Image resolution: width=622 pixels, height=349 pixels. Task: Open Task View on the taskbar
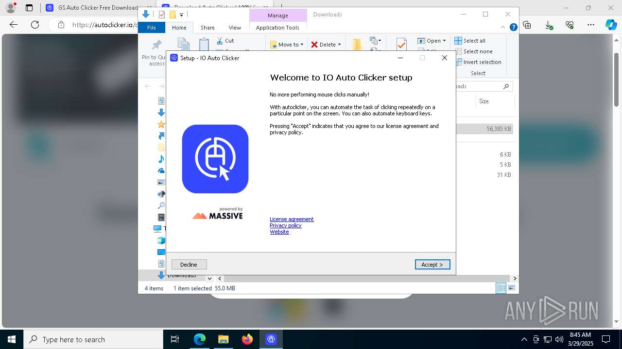point(175,339)
